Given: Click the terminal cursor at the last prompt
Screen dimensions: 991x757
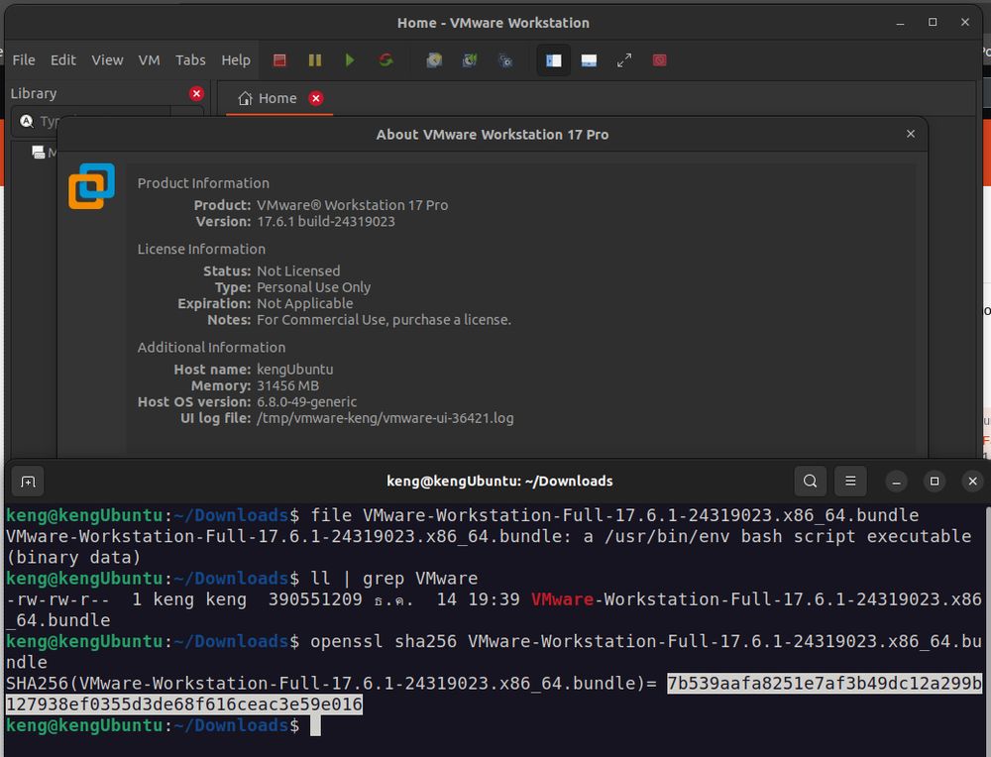Looking at the screenshot, I should pyautogui.click(x=315, y=725).
